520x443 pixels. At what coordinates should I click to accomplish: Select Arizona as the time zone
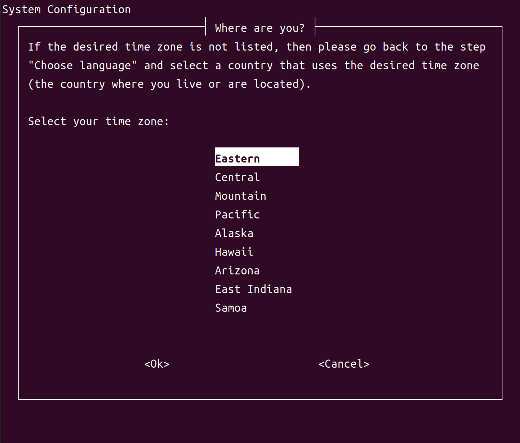tap(237, 270)
